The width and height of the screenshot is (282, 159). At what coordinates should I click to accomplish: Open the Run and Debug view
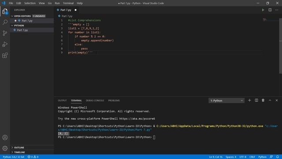click(5, 44)
